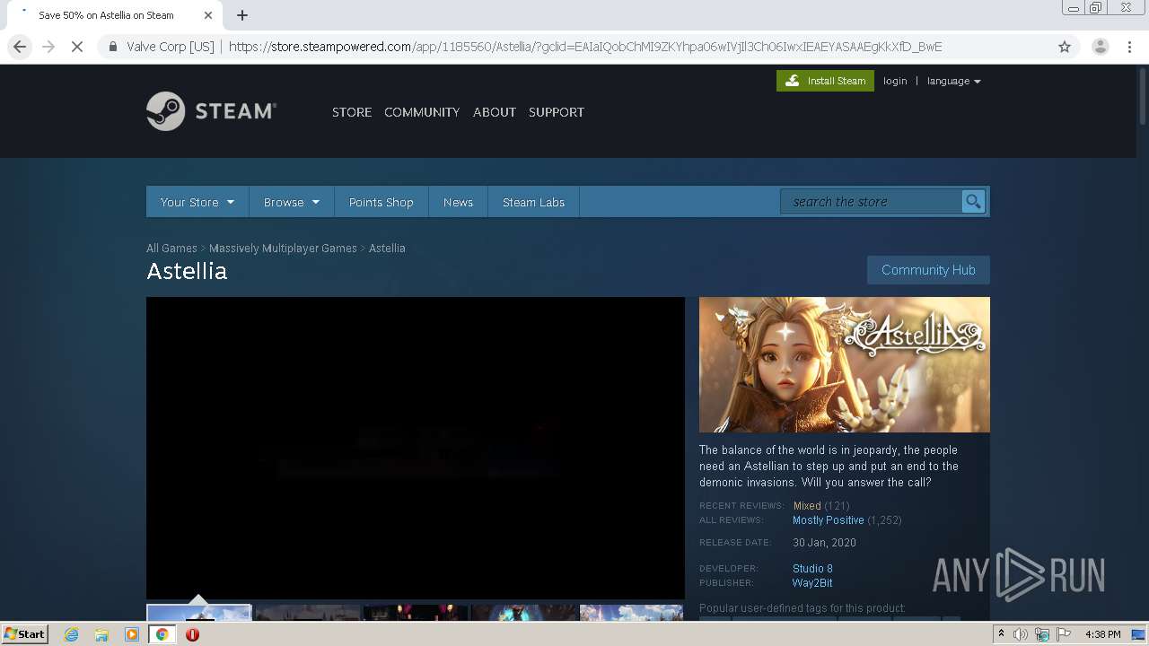The width and height of the screenshot is (1149, 646).
Task: Click the browser forward arrow
Action: click(x=48, y=47)
